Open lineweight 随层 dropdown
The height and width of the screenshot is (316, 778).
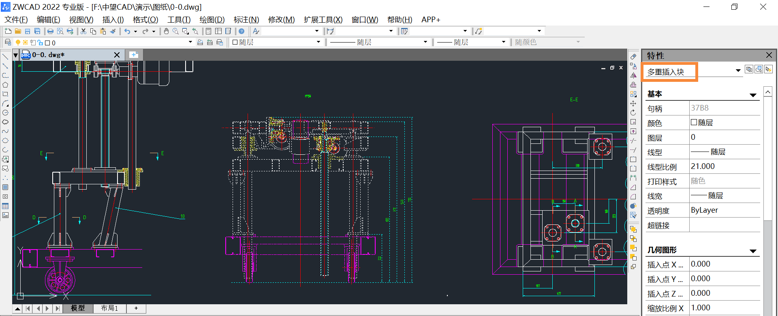pos(504,42)
